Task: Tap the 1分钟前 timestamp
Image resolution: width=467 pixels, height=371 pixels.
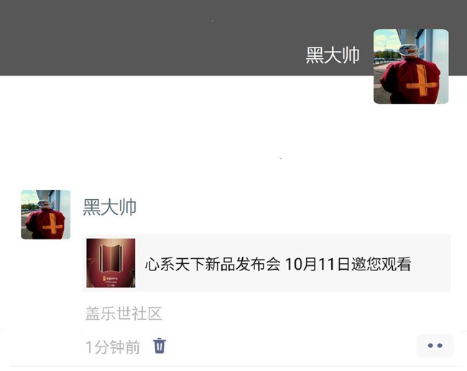Action: click(x=113, y=347)
